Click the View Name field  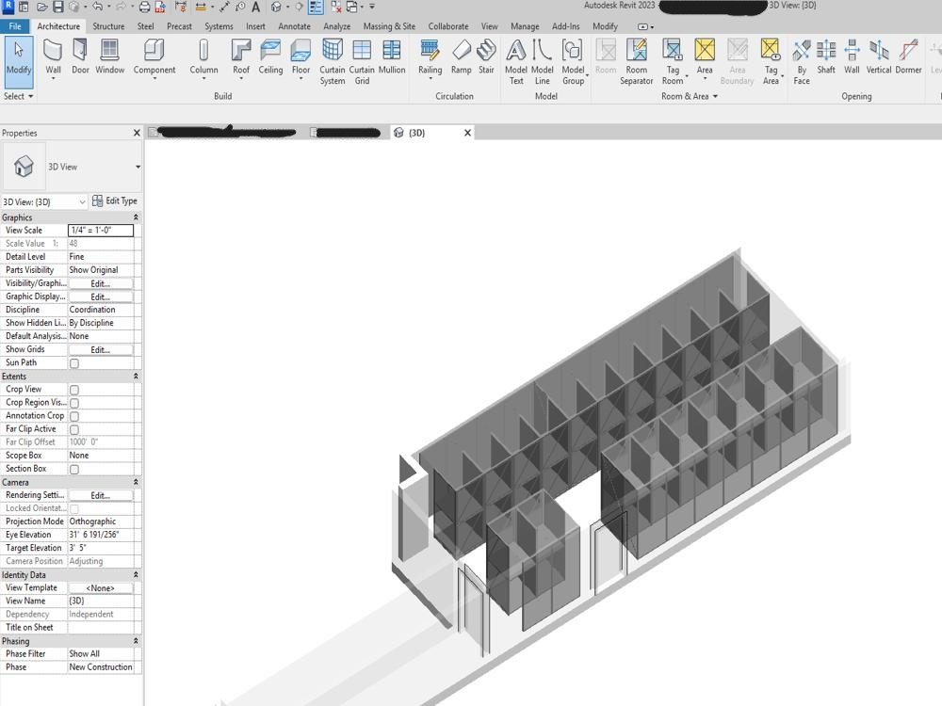101,601
